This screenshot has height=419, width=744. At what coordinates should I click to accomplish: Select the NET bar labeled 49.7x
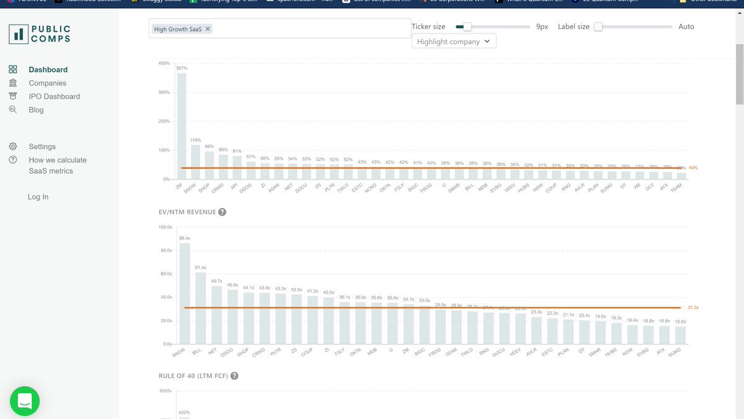tap(216, 315)
